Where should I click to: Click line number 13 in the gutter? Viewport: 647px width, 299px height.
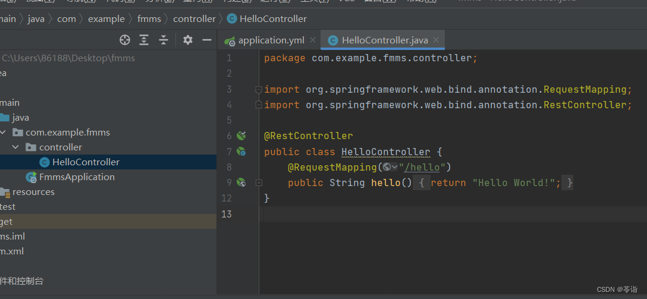227,214
